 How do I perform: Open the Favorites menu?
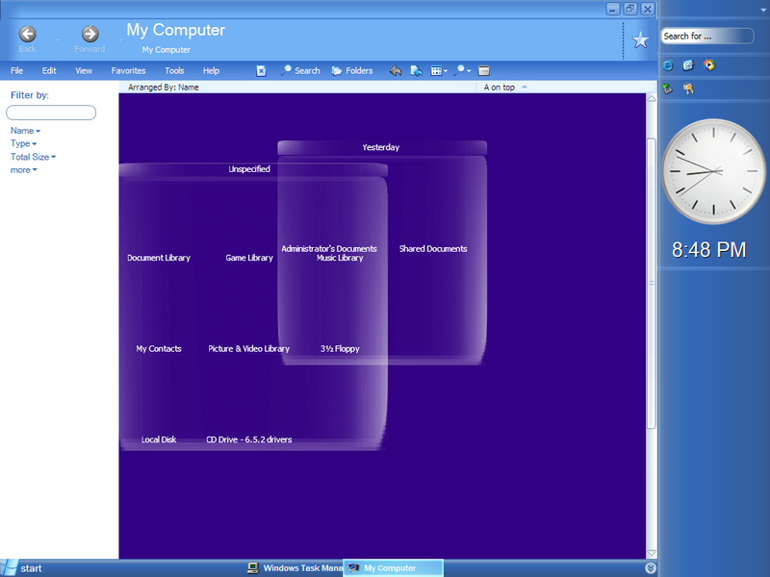[128, 70]
